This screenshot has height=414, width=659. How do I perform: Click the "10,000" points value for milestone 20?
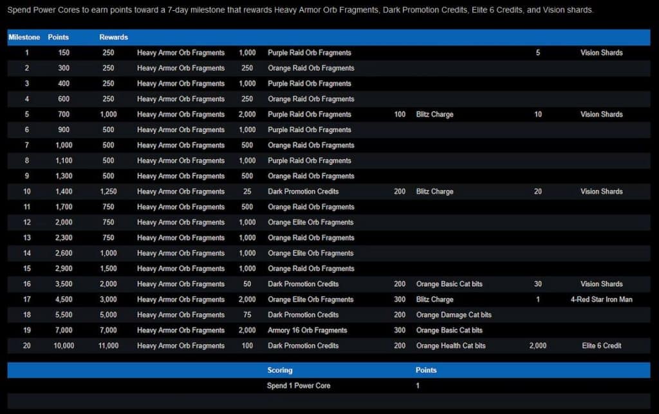point(64,346)
